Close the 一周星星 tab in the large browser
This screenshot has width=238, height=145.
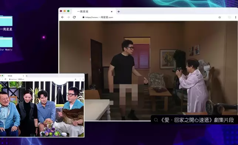point(112,11)
